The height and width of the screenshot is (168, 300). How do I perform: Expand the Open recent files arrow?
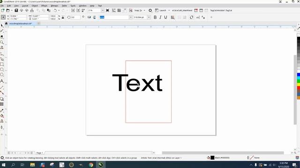[x=12, y=10]
